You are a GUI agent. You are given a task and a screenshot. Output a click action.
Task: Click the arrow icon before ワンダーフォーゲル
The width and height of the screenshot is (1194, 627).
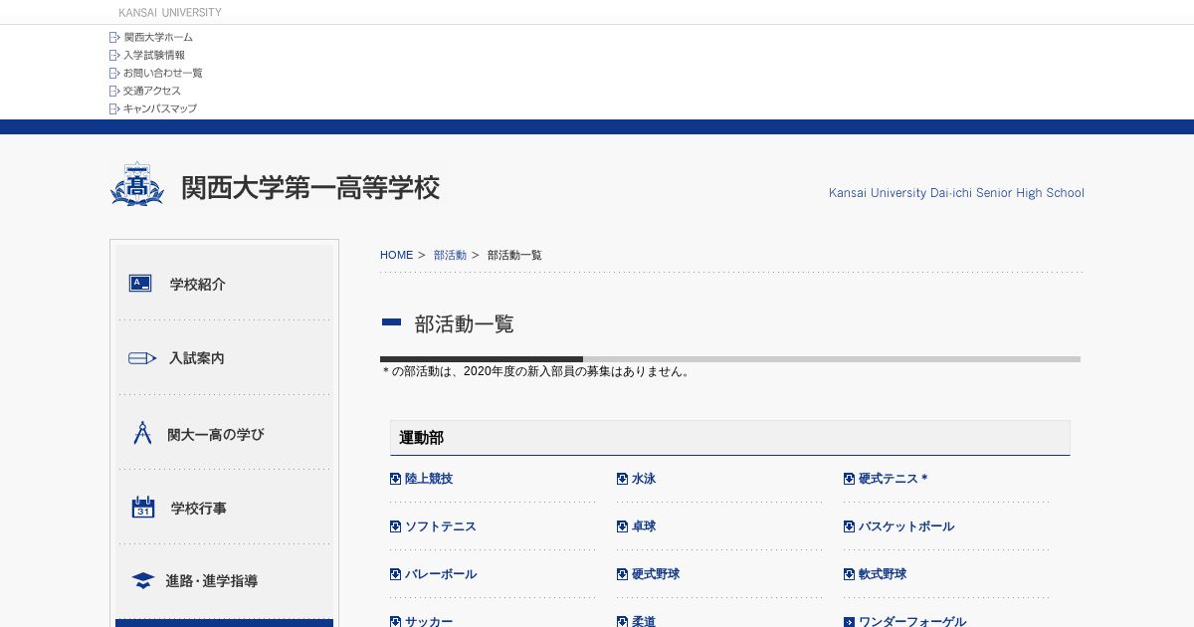(849, 622)
